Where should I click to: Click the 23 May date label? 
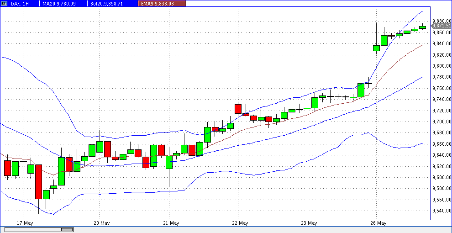pyautogui.click(x=308, y=223)
